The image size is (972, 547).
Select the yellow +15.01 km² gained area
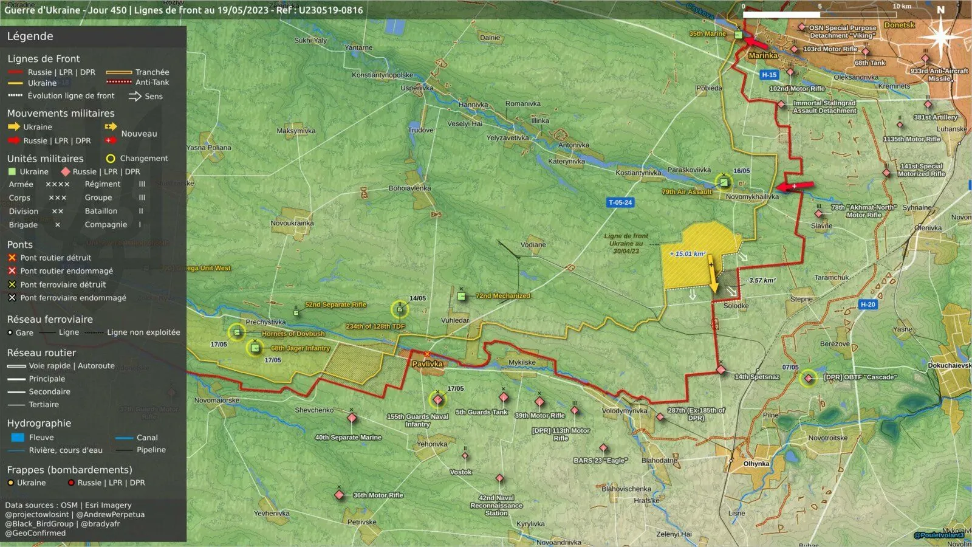point(699,256)
